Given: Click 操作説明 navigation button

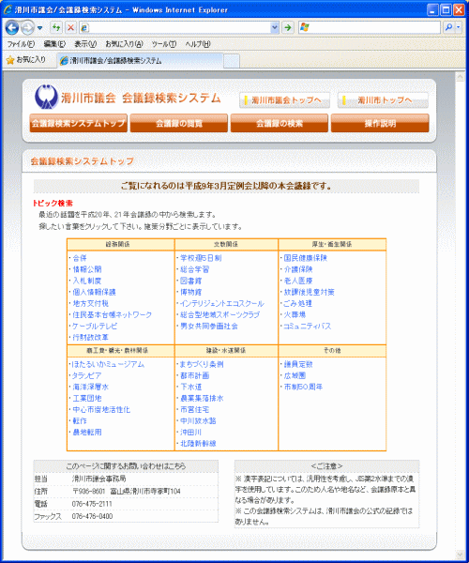Looking at the screenshot, I should pyautogui.click(x=380, y=123).
